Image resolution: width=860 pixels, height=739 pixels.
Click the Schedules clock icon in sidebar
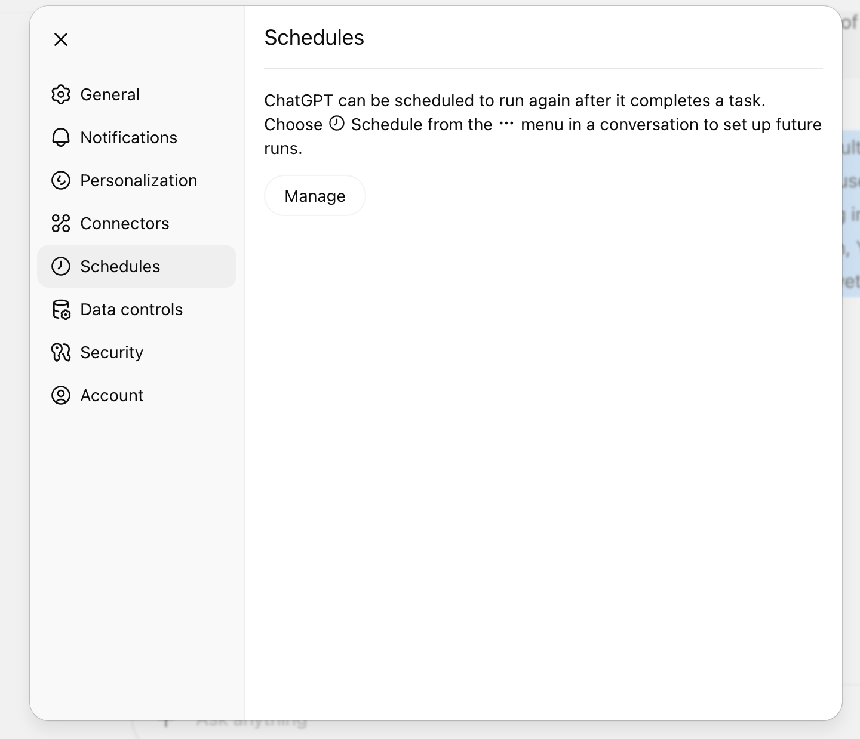(x=61, y=266)
